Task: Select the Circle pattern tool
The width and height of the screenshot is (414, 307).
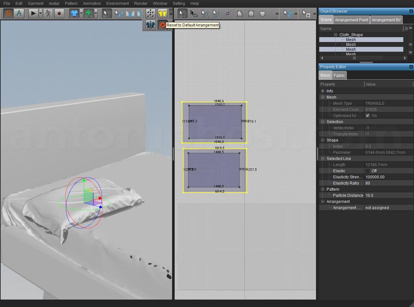Action: click(x=263, y=13)
